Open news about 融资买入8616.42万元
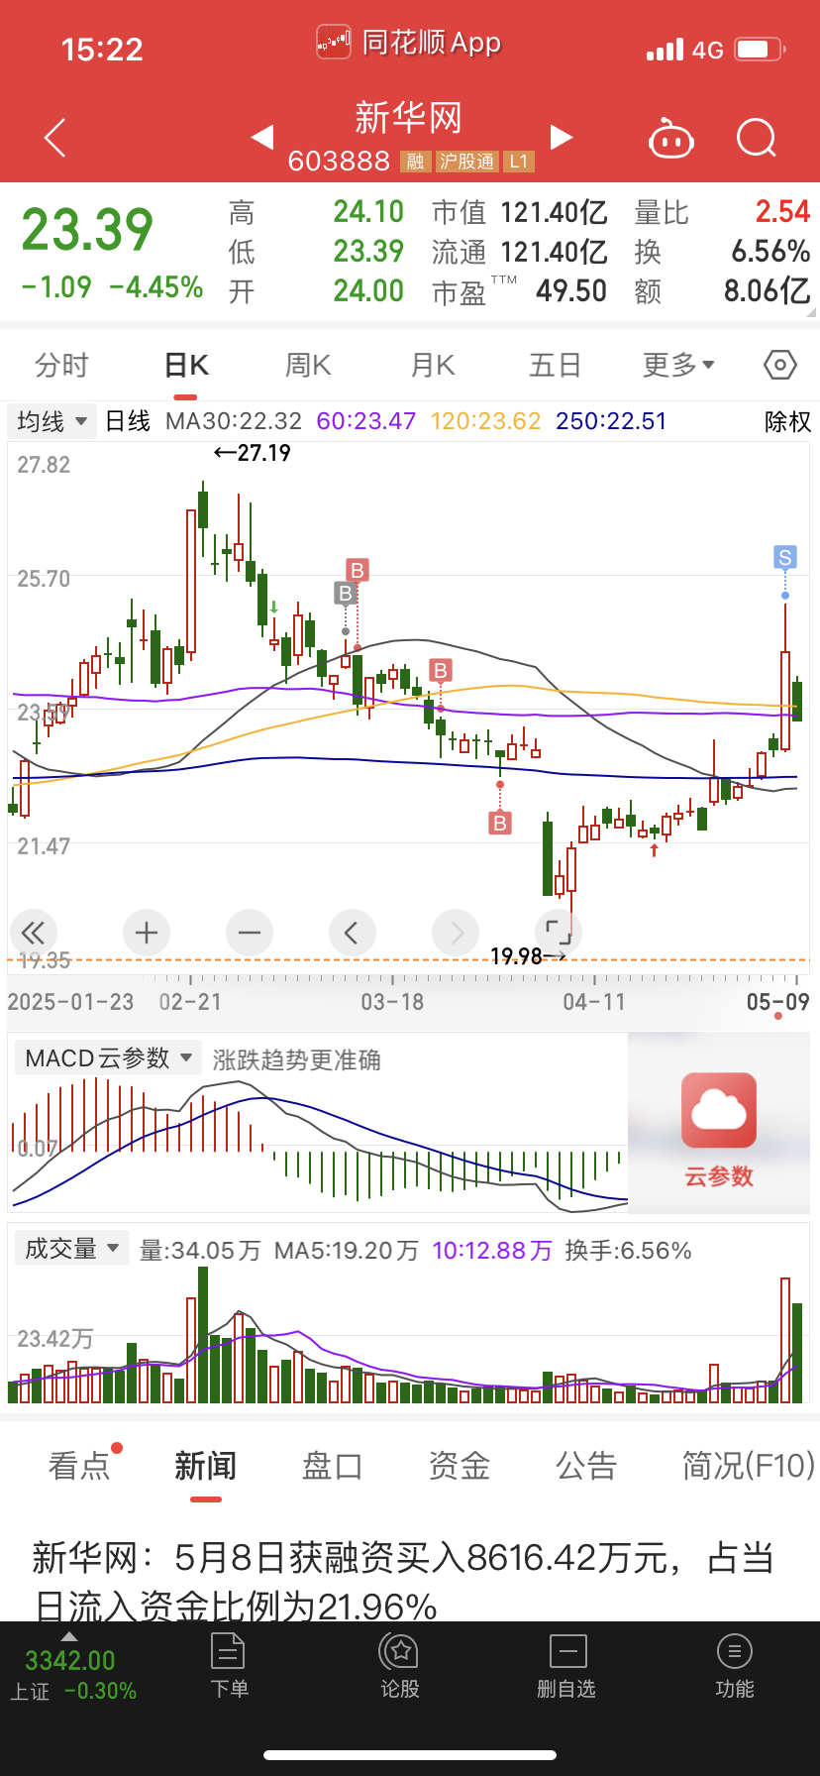Image resolution: width=820 pixels, height=1776 pixels. point(403,1581)
